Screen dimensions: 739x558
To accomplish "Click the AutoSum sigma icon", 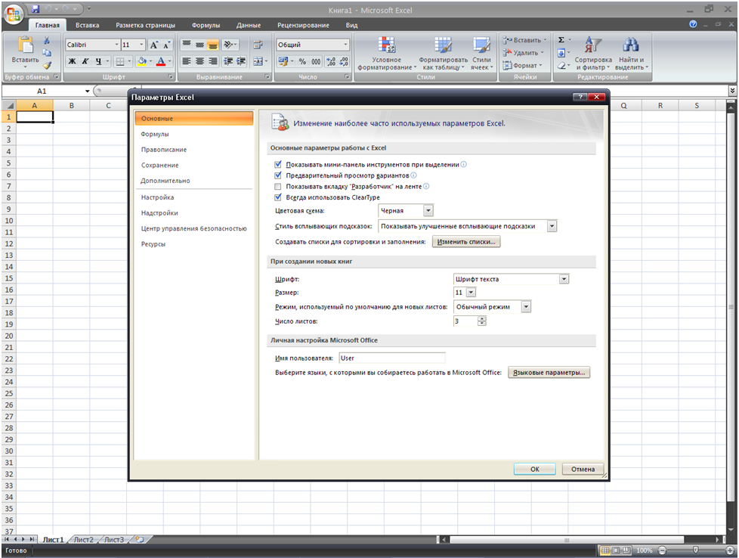I will tap(561, 40).
